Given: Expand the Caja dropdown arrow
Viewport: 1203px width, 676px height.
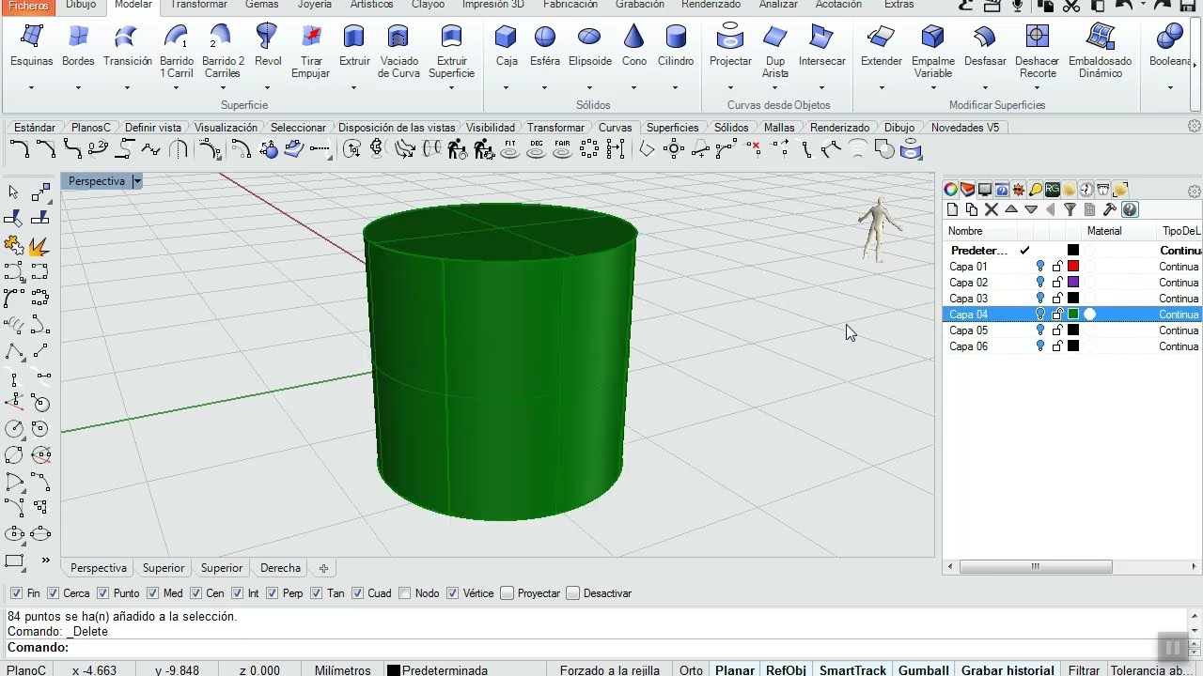Looking at the screenshot, I should pos(506,88).
